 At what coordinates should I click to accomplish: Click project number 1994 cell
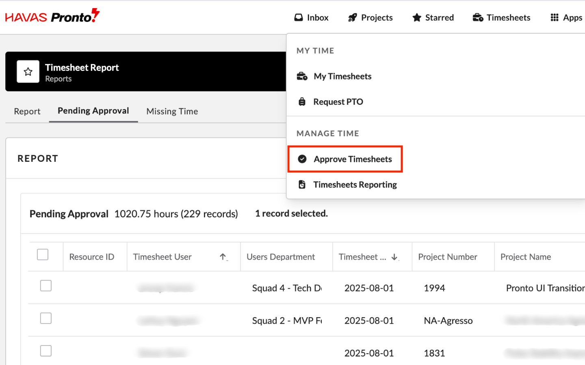(x=434, y=288)
